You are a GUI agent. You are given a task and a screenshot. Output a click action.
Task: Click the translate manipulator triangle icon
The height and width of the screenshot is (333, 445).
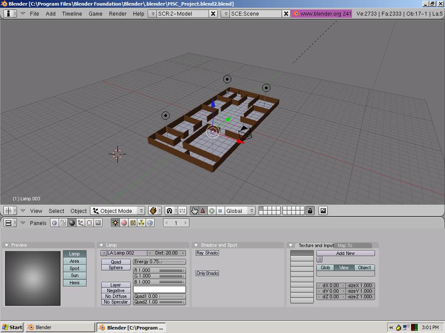[x=203, y=211]
